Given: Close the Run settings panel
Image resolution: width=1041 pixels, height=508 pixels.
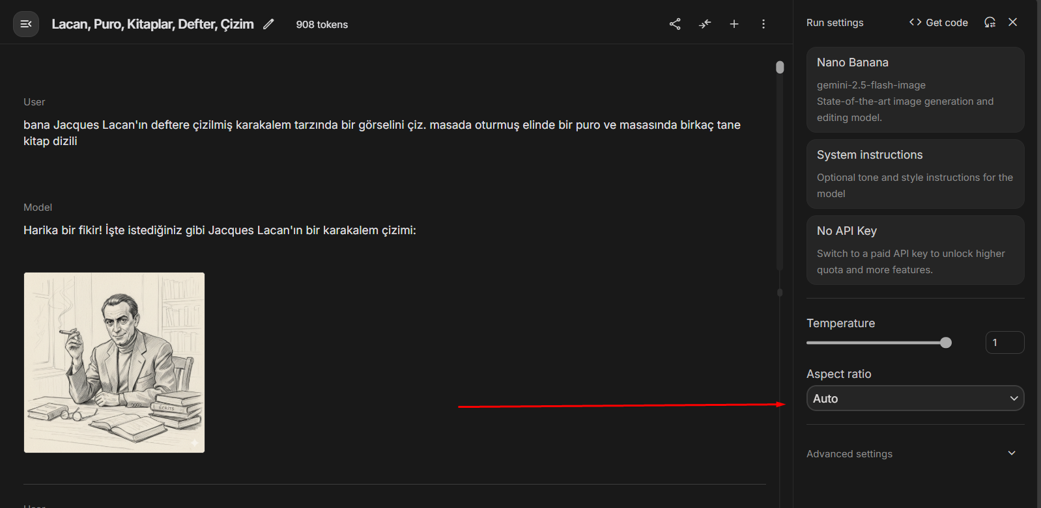Looking at the screenshot, I should tap(1012, 22).
